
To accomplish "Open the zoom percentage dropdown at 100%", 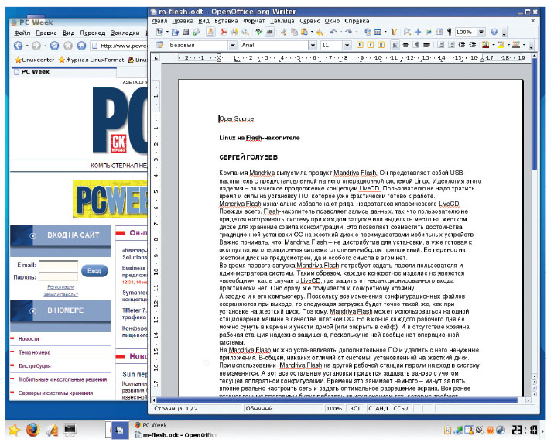I will (x=481, y=32).
